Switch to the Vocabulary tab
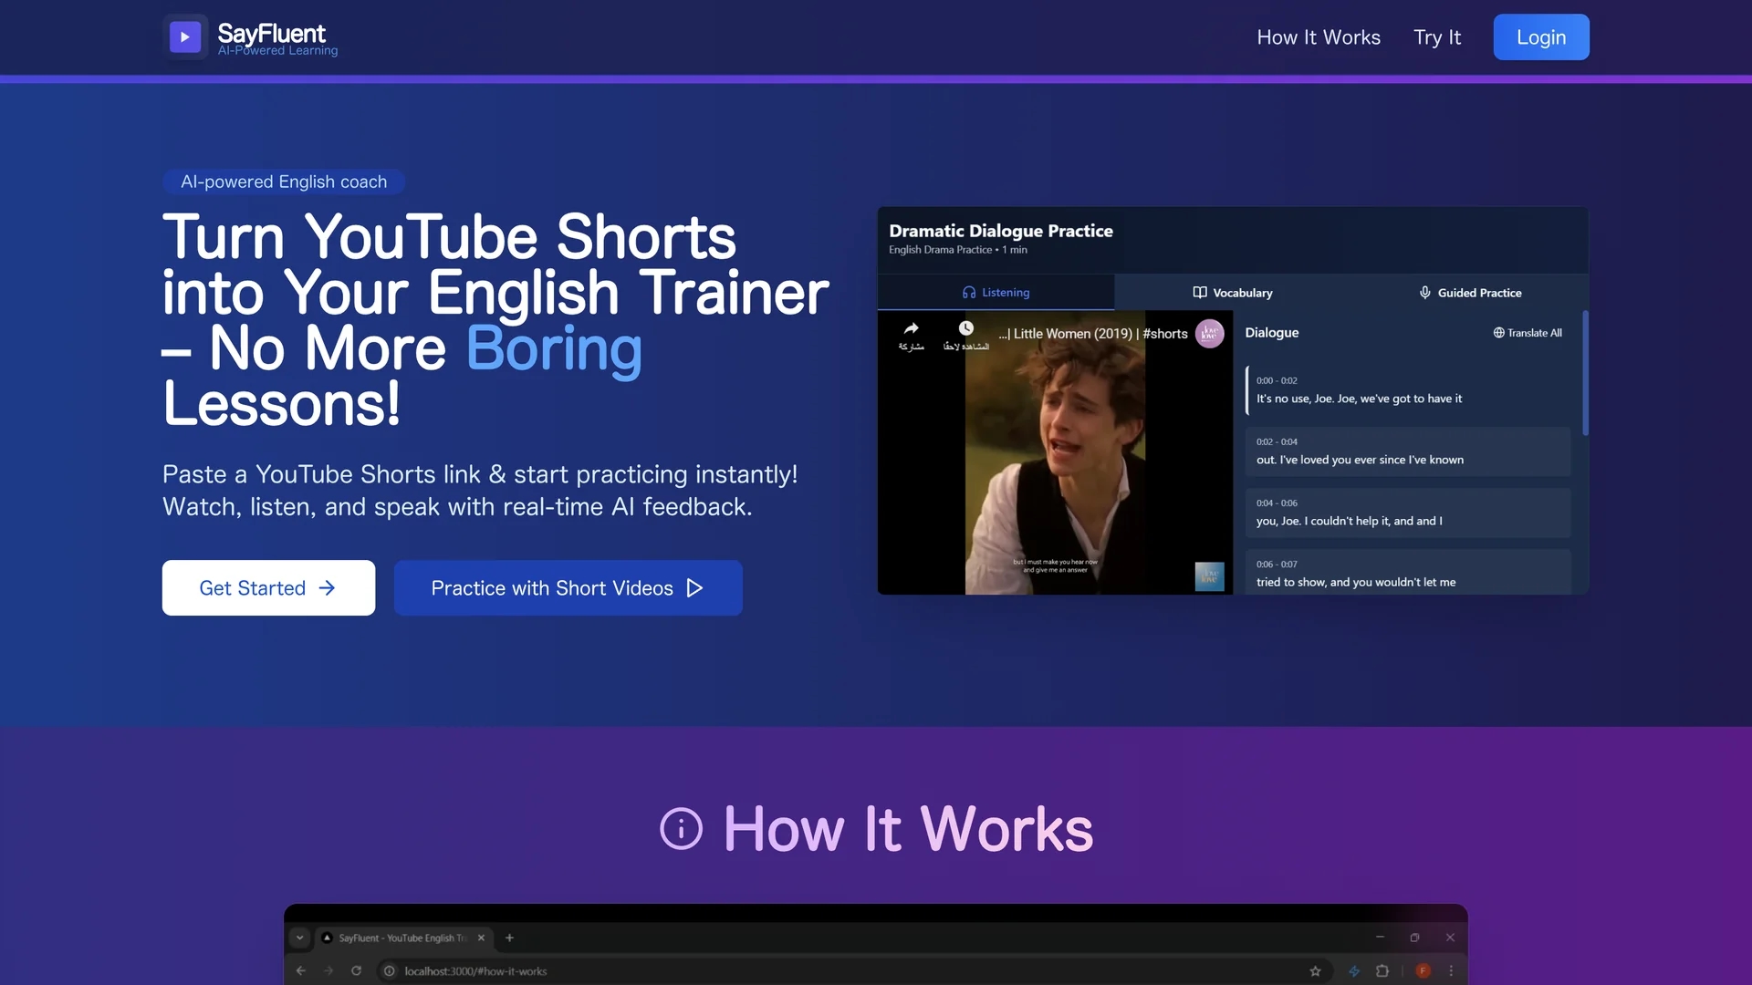 pyautogui.click(x=1232, y=293)
